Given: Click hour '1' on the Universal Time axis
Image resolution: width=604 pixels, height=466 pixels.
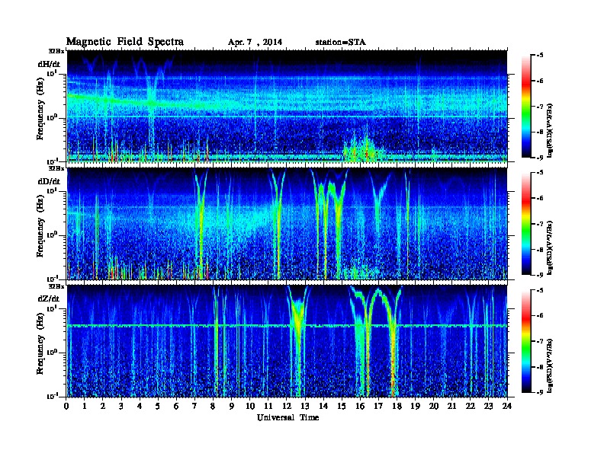Looking at the screenshot, I should point(85,406).
